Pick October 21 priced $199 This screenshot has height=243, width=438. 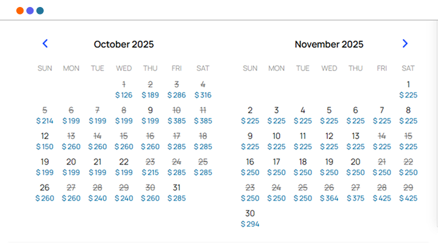point(97,167)
